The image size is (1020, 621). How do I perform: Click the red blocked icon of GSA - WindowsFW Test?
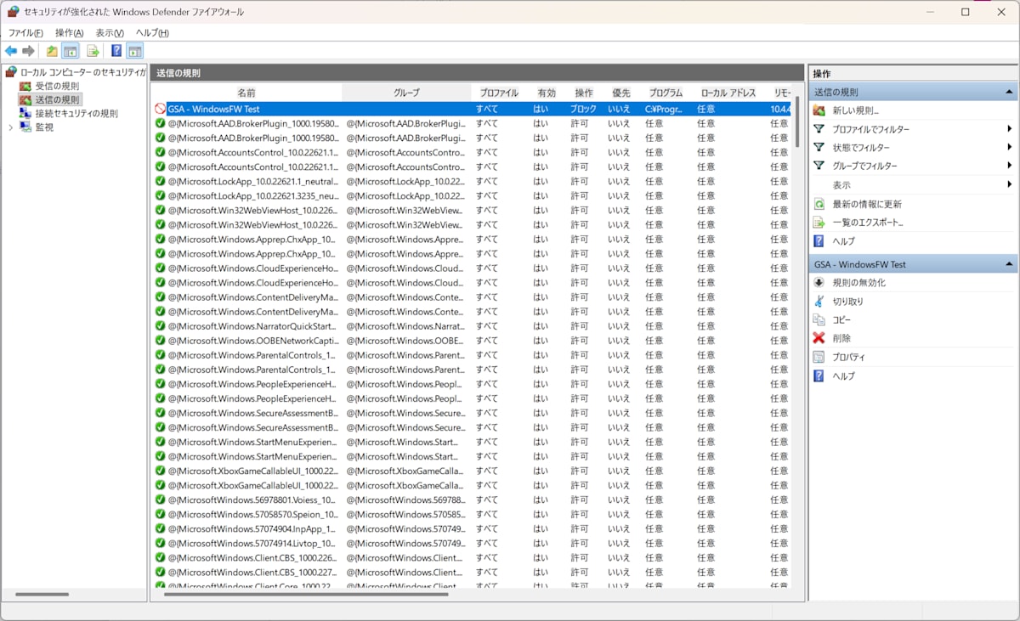pyautogui.click(x=160, y=109)
